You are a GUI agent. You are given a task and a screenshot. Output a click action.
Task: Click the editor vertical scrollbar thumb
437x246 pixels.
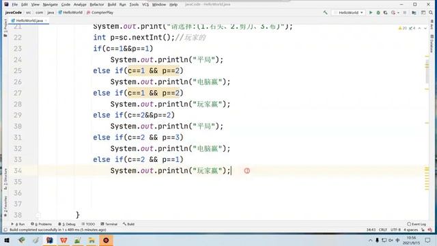tap(427, 71)
